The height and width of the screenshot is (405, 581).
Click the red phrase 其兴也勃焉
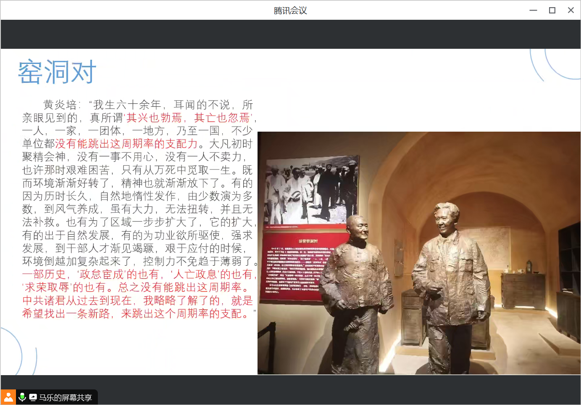(154, 118)
